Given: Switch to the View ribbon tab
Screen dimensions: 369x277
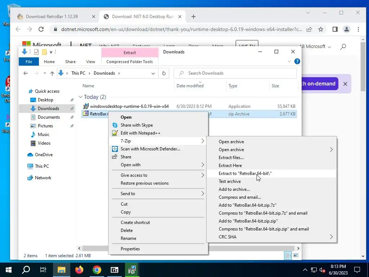Looking at the screenshot, I should click(90, 62).
